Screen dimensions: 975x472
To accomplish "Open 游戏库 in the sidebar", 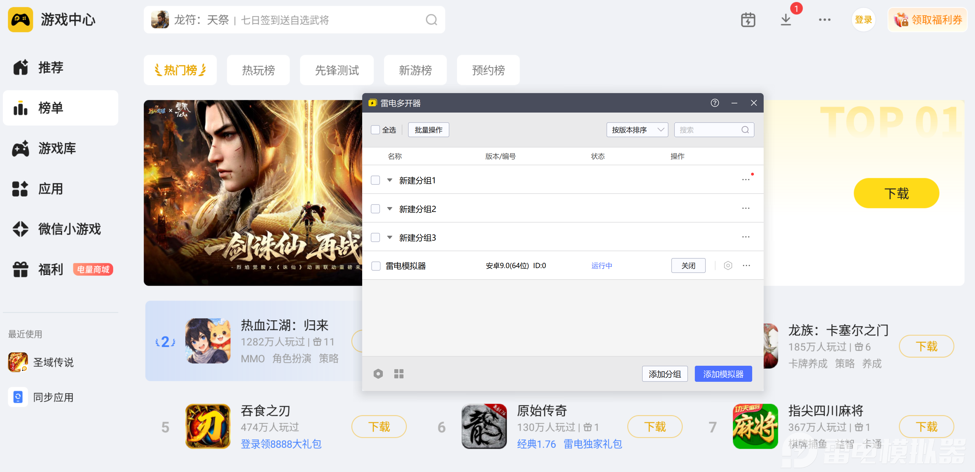I will coord(57,149).
